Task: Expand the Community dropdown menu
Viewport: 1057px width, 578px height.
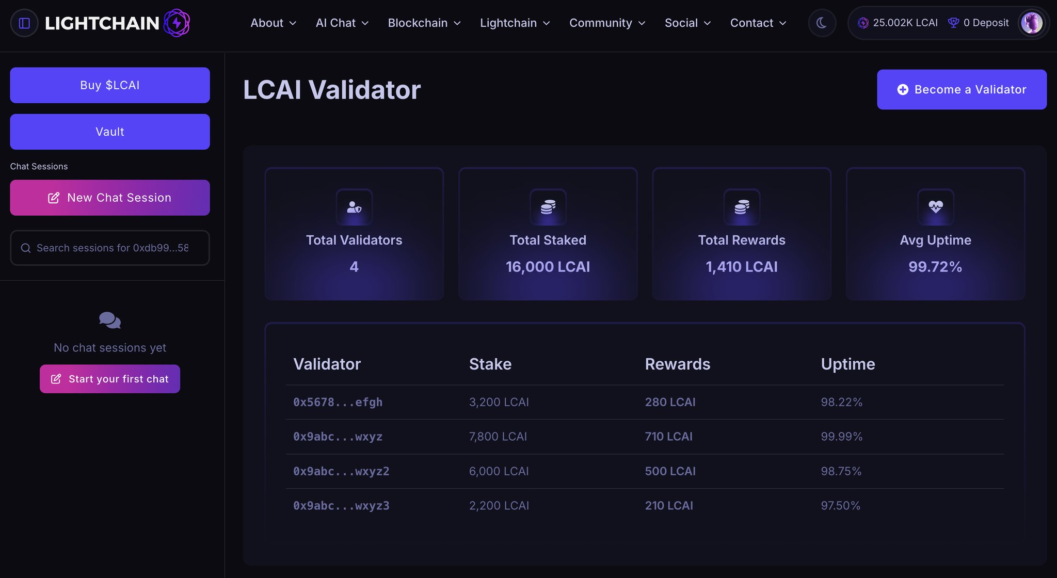Action: pyautogui.click(x=607, y=23)
